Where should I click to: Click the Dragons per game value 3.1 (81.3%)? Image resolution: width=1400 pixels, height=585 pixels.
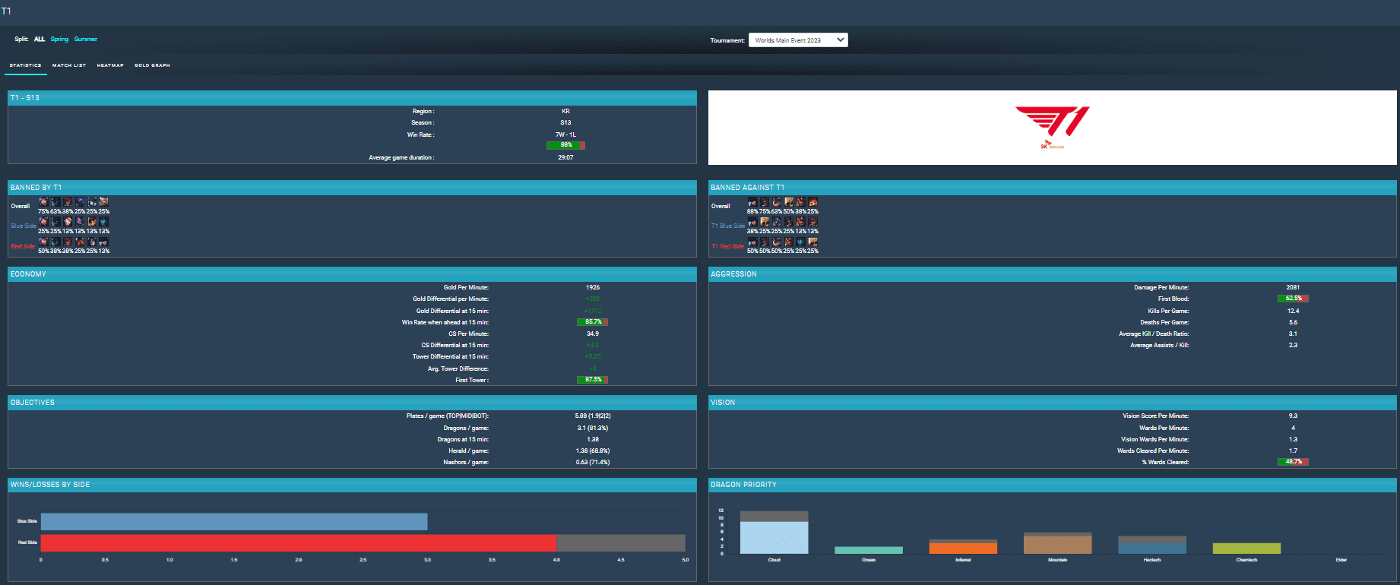point(593,428)
